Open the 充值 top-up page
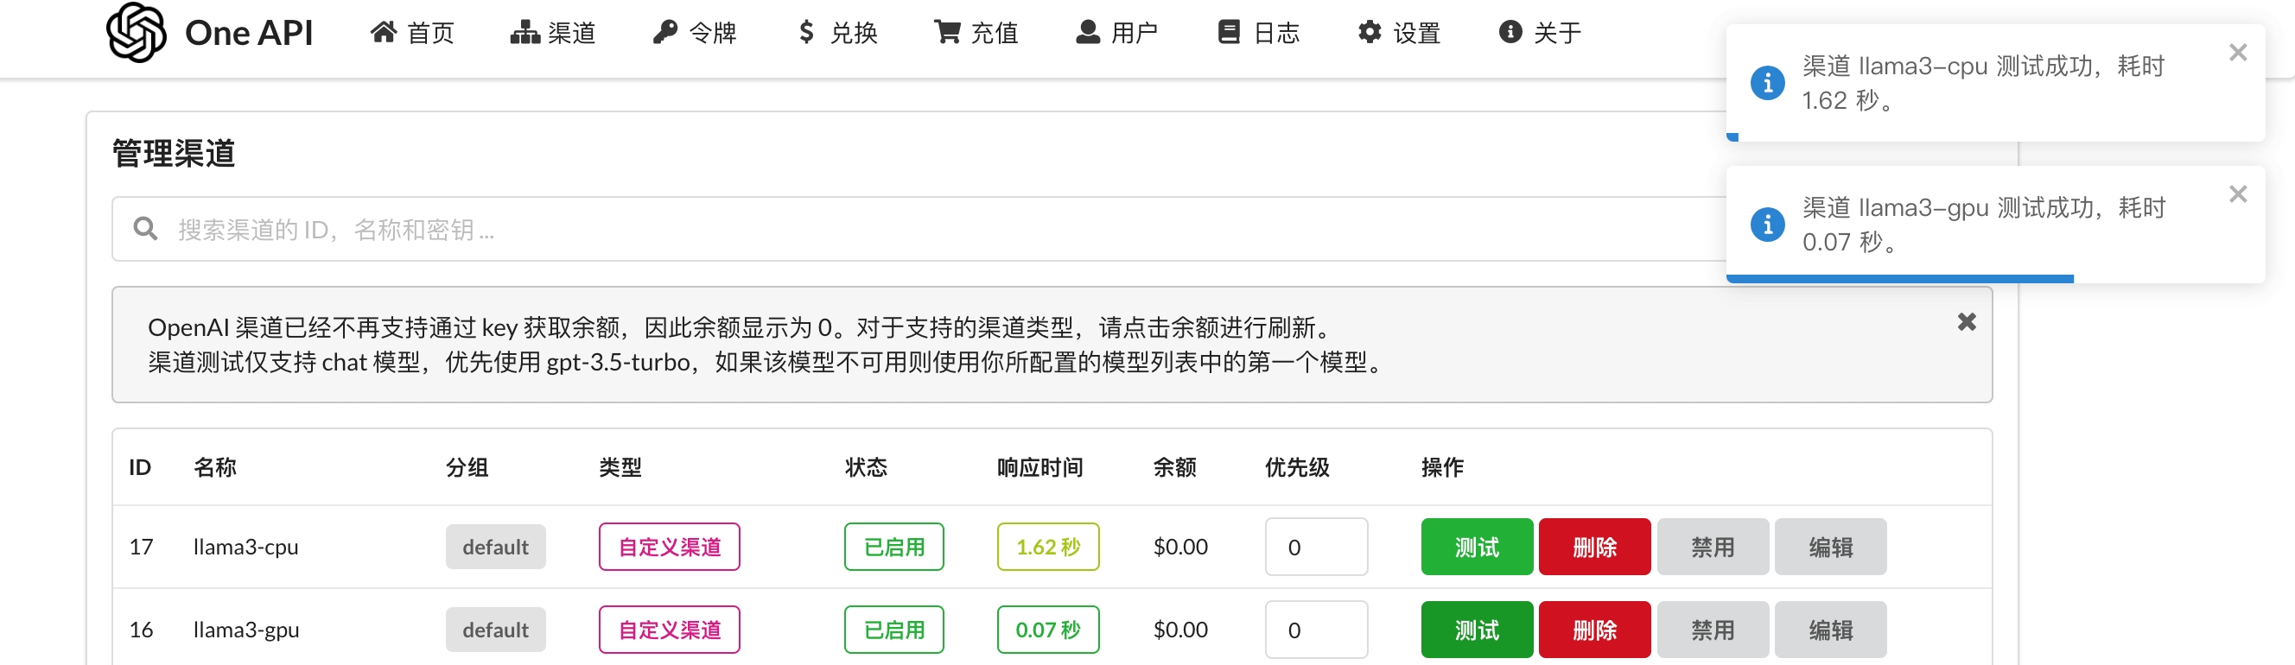The image size is (2295, 665). (976, 33)
